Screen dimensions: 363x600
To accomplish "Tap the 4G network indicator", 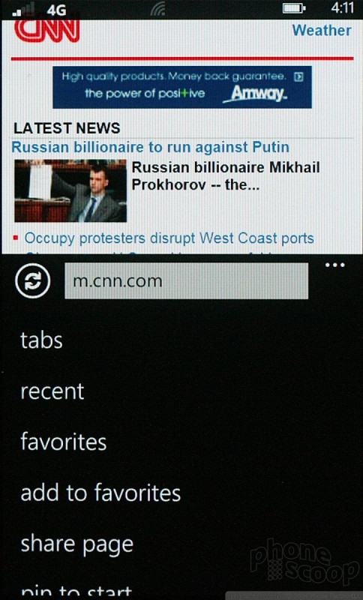I will coord(56,10).
